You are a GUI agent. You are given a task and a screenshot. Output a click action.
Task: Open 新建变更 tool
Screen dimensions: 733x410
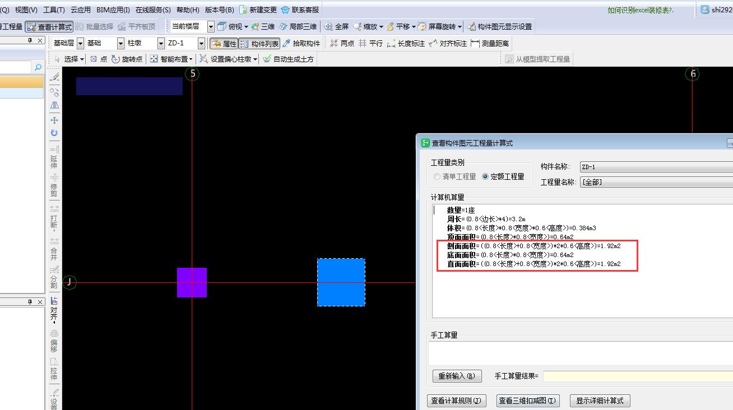258,10
